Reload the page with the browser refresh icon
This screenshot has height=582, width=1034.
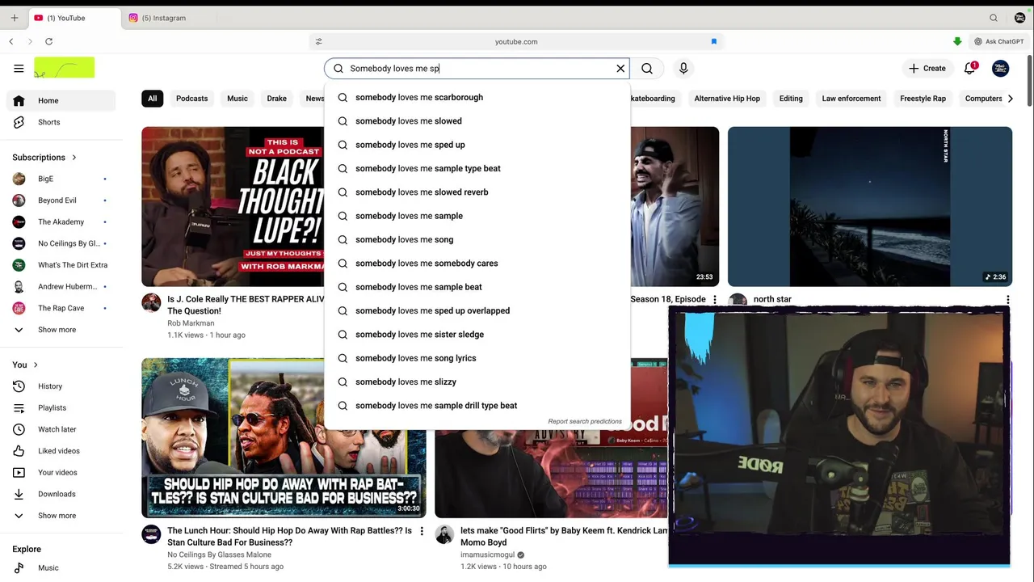(x=48, y=41)
